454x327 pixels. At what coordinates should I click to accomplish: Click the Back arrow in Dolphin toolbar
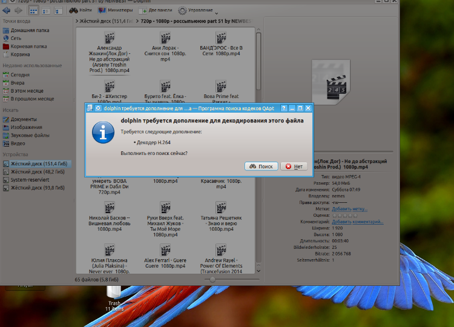[x=7, y=10]
